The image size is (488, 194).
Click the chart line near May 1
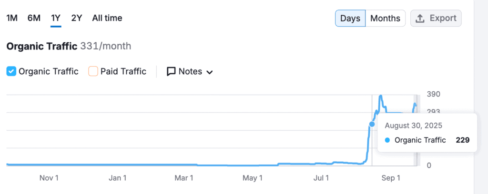[253, 165]
